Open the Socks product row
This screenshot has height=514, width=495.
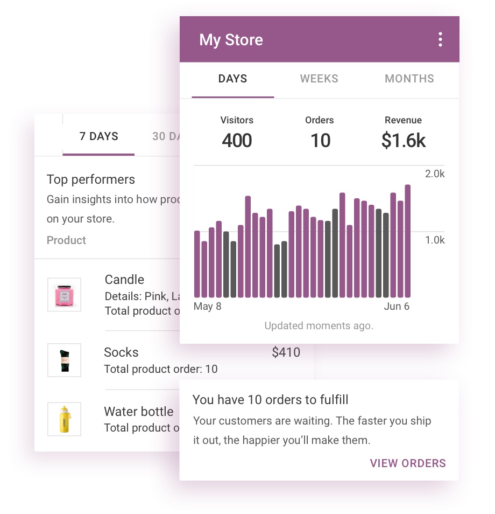pos(174,360)
